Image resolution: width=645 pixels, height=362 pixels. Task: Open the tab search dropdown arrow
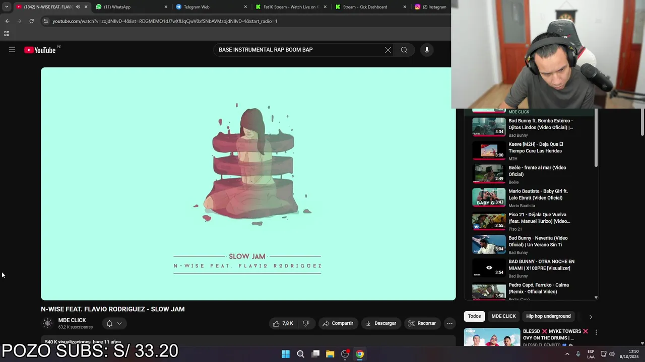[x=7, y=7]
